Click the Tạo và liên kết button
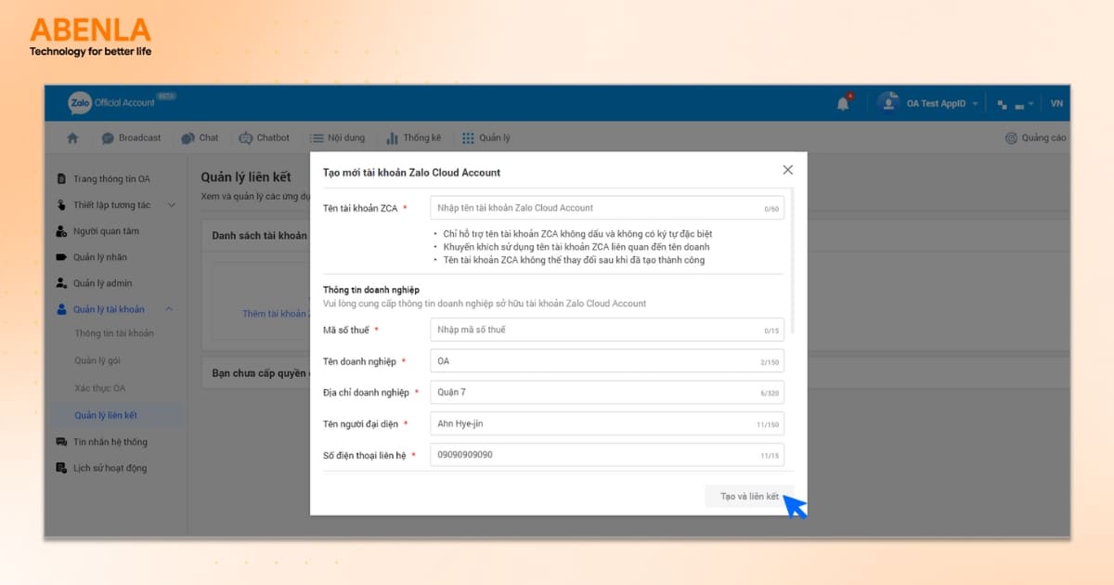 pos(749,497)
